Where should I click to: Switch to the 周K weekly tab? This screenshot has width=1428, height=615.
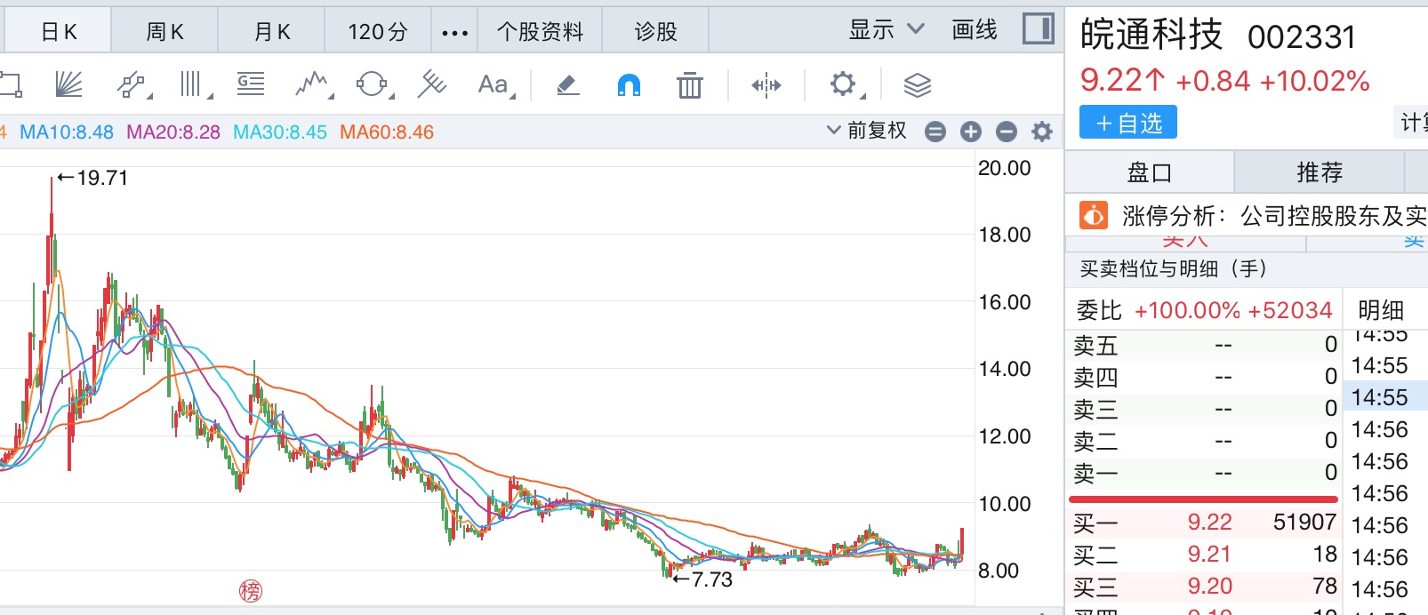point(164,32)
